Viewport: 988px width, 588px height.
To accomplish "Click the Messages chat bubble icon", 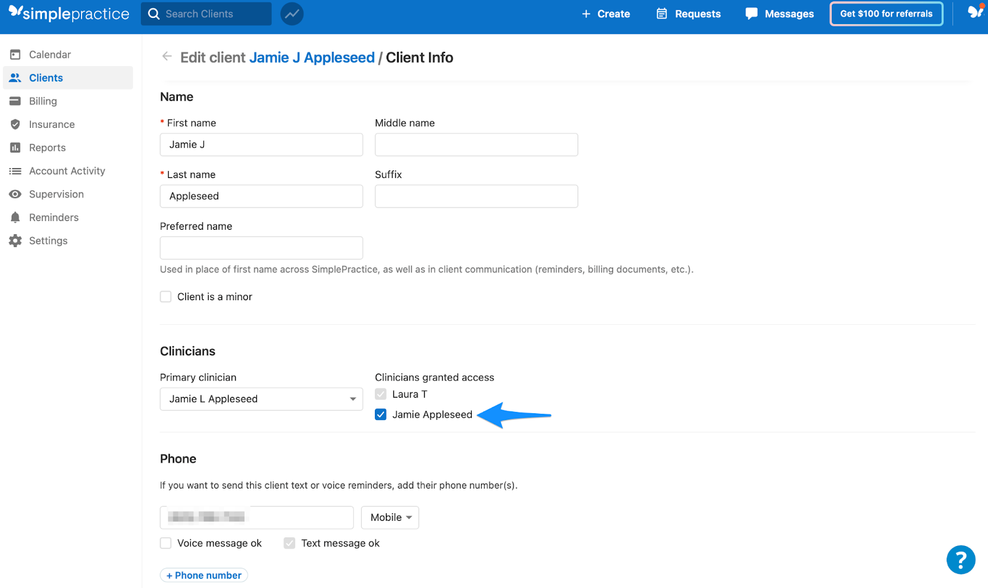I will coord(751,14).
